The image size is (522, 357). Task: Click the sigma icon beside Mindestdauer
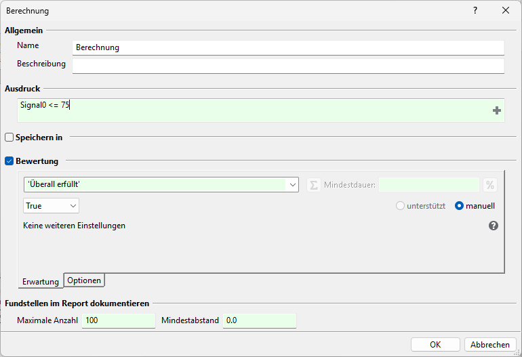coord(314,185)
